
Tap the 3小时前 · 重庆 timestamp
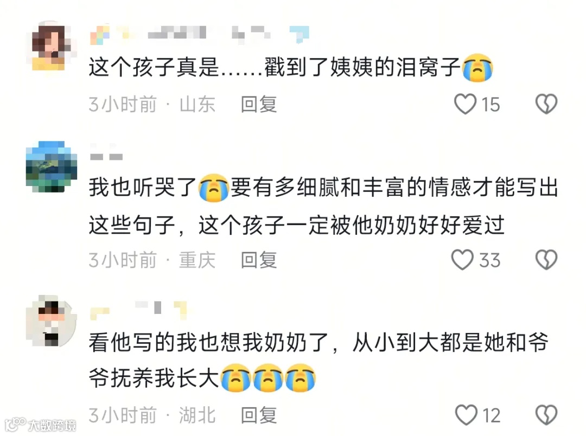[152, 260]
